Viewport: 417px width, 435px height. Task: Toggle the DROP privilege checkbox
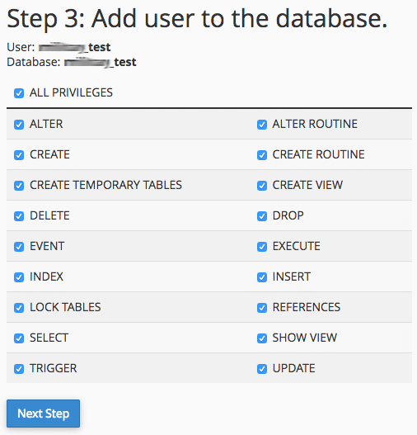[262, 216]
